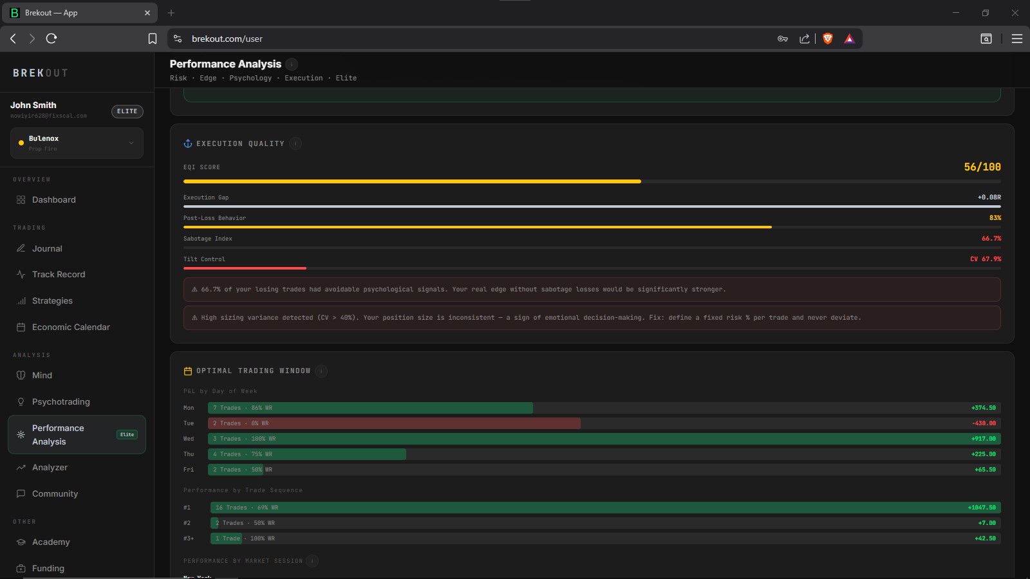Image resolution: width=1030 pixels, height=579 pixels.
Task: Click the share page icon in address bar
Action: pos(805,39)
